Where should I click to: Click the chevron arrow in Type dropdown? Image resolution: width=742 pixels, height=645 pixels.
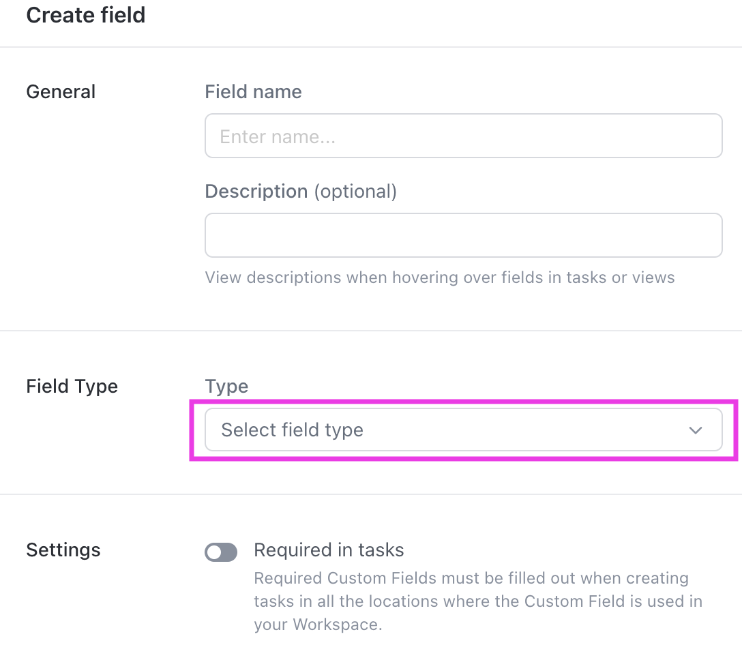(x=696, y=430)
